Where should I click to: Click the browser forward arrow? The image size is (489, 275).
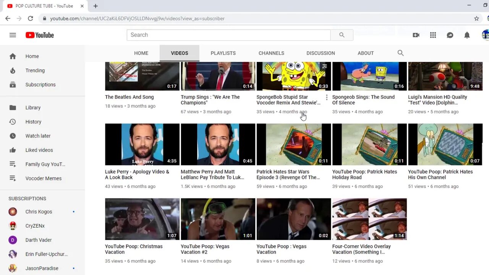19,18
